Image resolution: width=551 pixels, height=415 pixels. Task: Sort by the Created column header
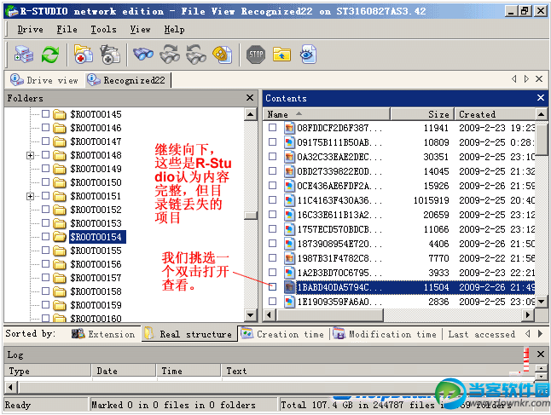pos(495,114)
